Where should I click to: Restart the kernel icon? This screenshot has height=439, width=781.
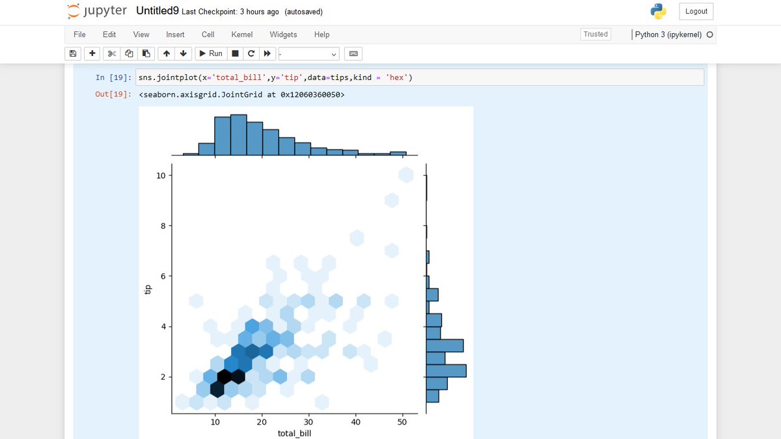[251, 53]
